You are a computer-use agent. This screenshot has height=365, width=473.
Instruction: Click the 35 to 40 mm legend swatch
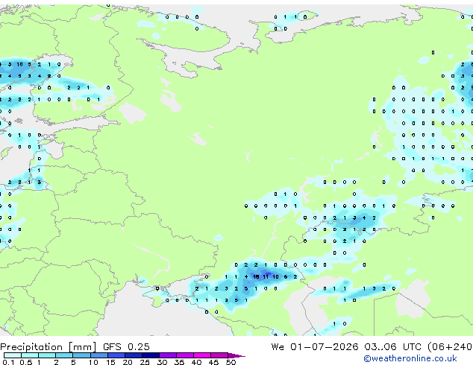(x=184, y=355)
